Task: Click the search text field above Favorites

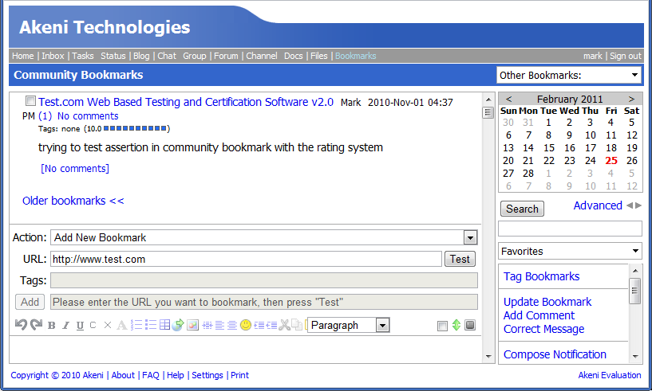Action: [x=570, y=229]
